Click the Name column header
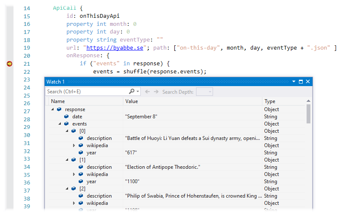The width and height of the screenshot is (344, 215). (x=85, y=101)
